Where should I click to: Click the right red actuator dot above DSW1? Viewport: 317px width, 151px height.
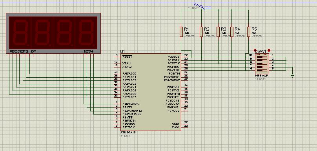pyautogui.click(x=269, y=50)
